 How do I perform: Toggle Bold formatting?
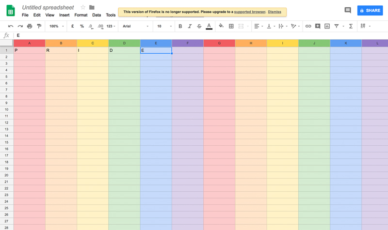point(180,26)
